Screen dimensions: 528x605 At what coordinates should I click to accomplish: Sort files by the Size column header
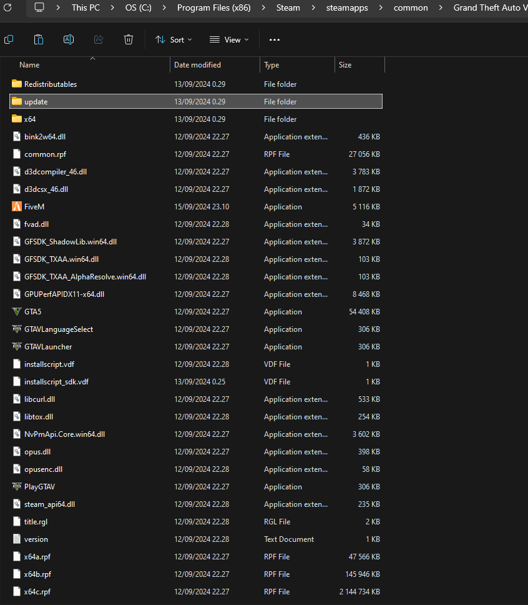point(345,64)
